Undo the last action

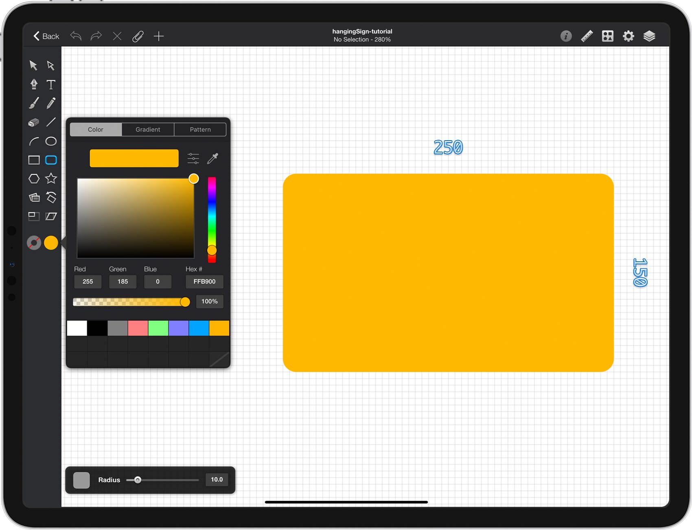click(x=76, y=36)
